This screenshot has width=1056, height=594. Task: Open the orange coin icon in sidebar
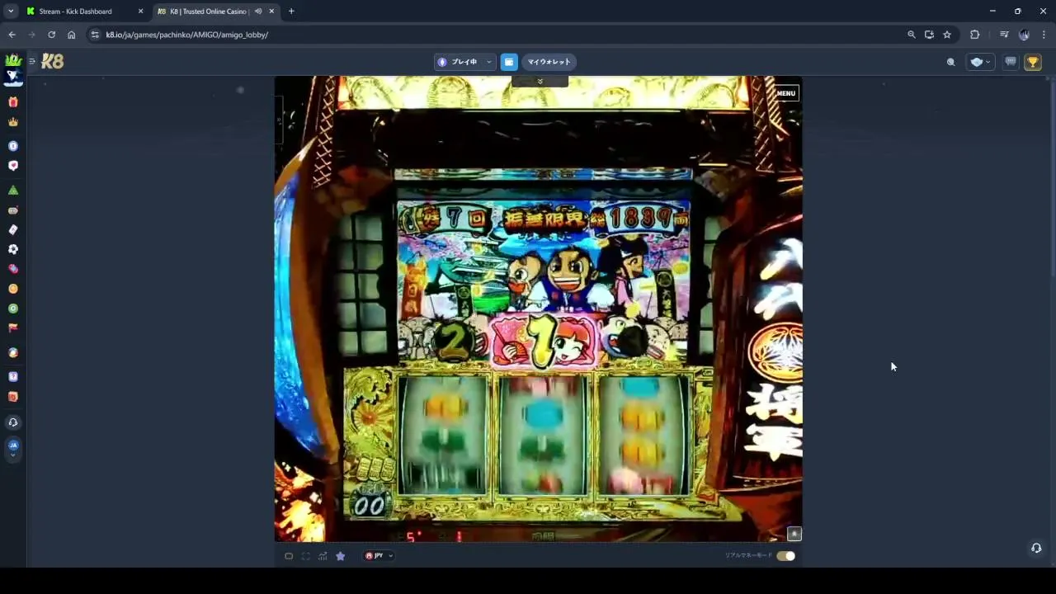(x=13, y=289)
